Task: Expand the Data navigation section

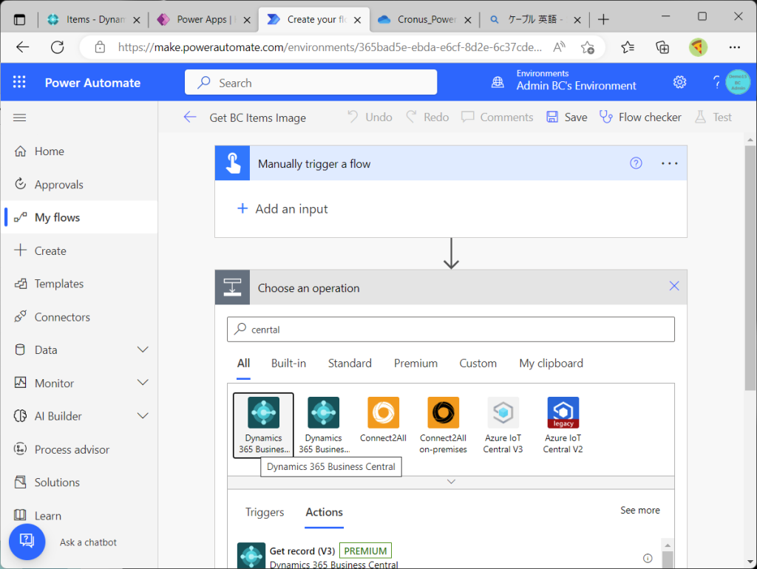Action: [x=143, y=350]
